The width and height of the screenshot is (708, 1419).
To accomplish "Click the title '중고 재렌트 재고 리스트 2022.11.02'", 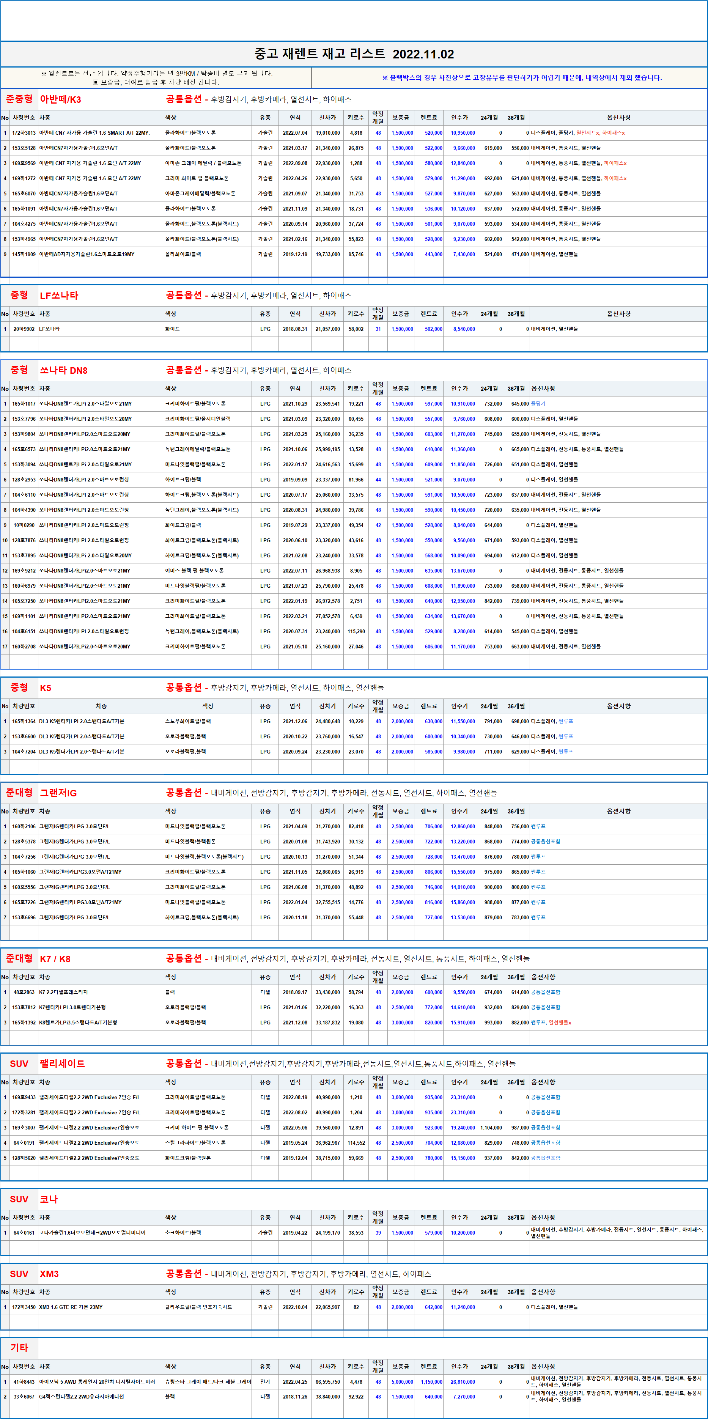I will tap(354, 54).
